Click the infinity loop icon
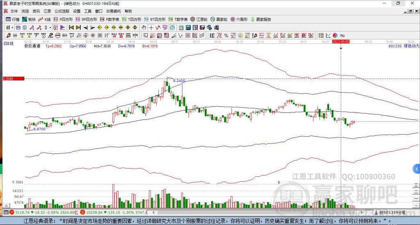The image size is (420, 225). (342, 35)
